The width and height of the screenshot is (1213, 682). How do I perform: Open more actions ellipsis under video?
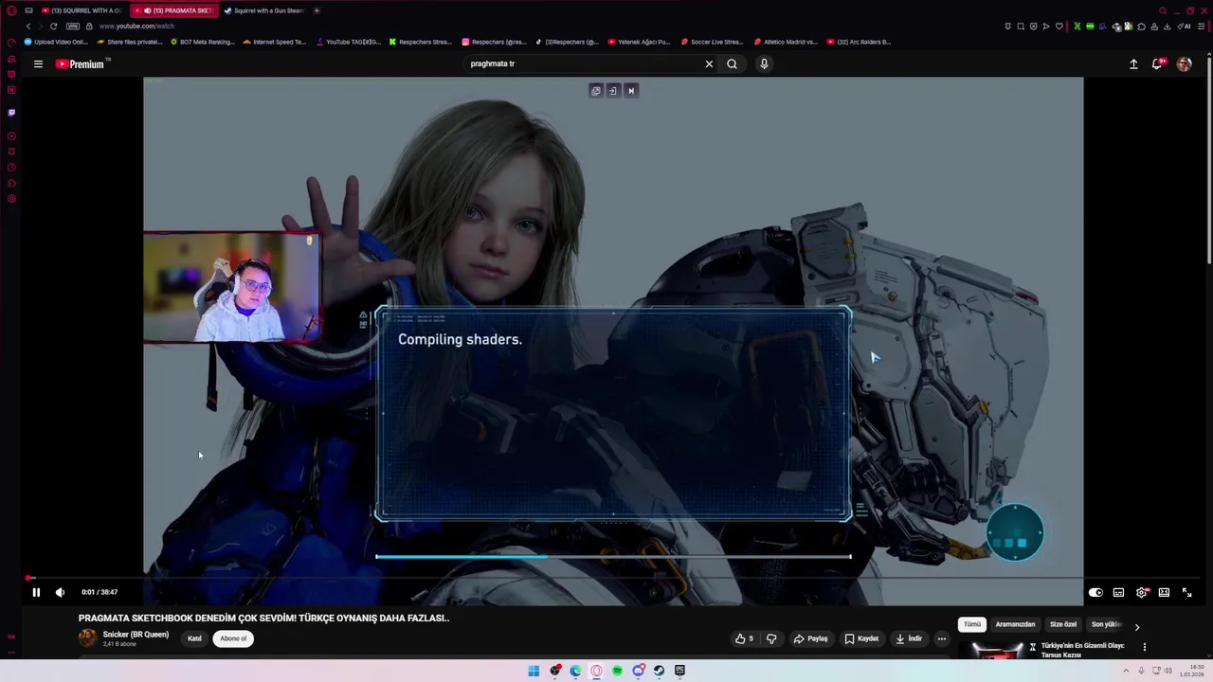pyautogui.click(x=941, y=638)
